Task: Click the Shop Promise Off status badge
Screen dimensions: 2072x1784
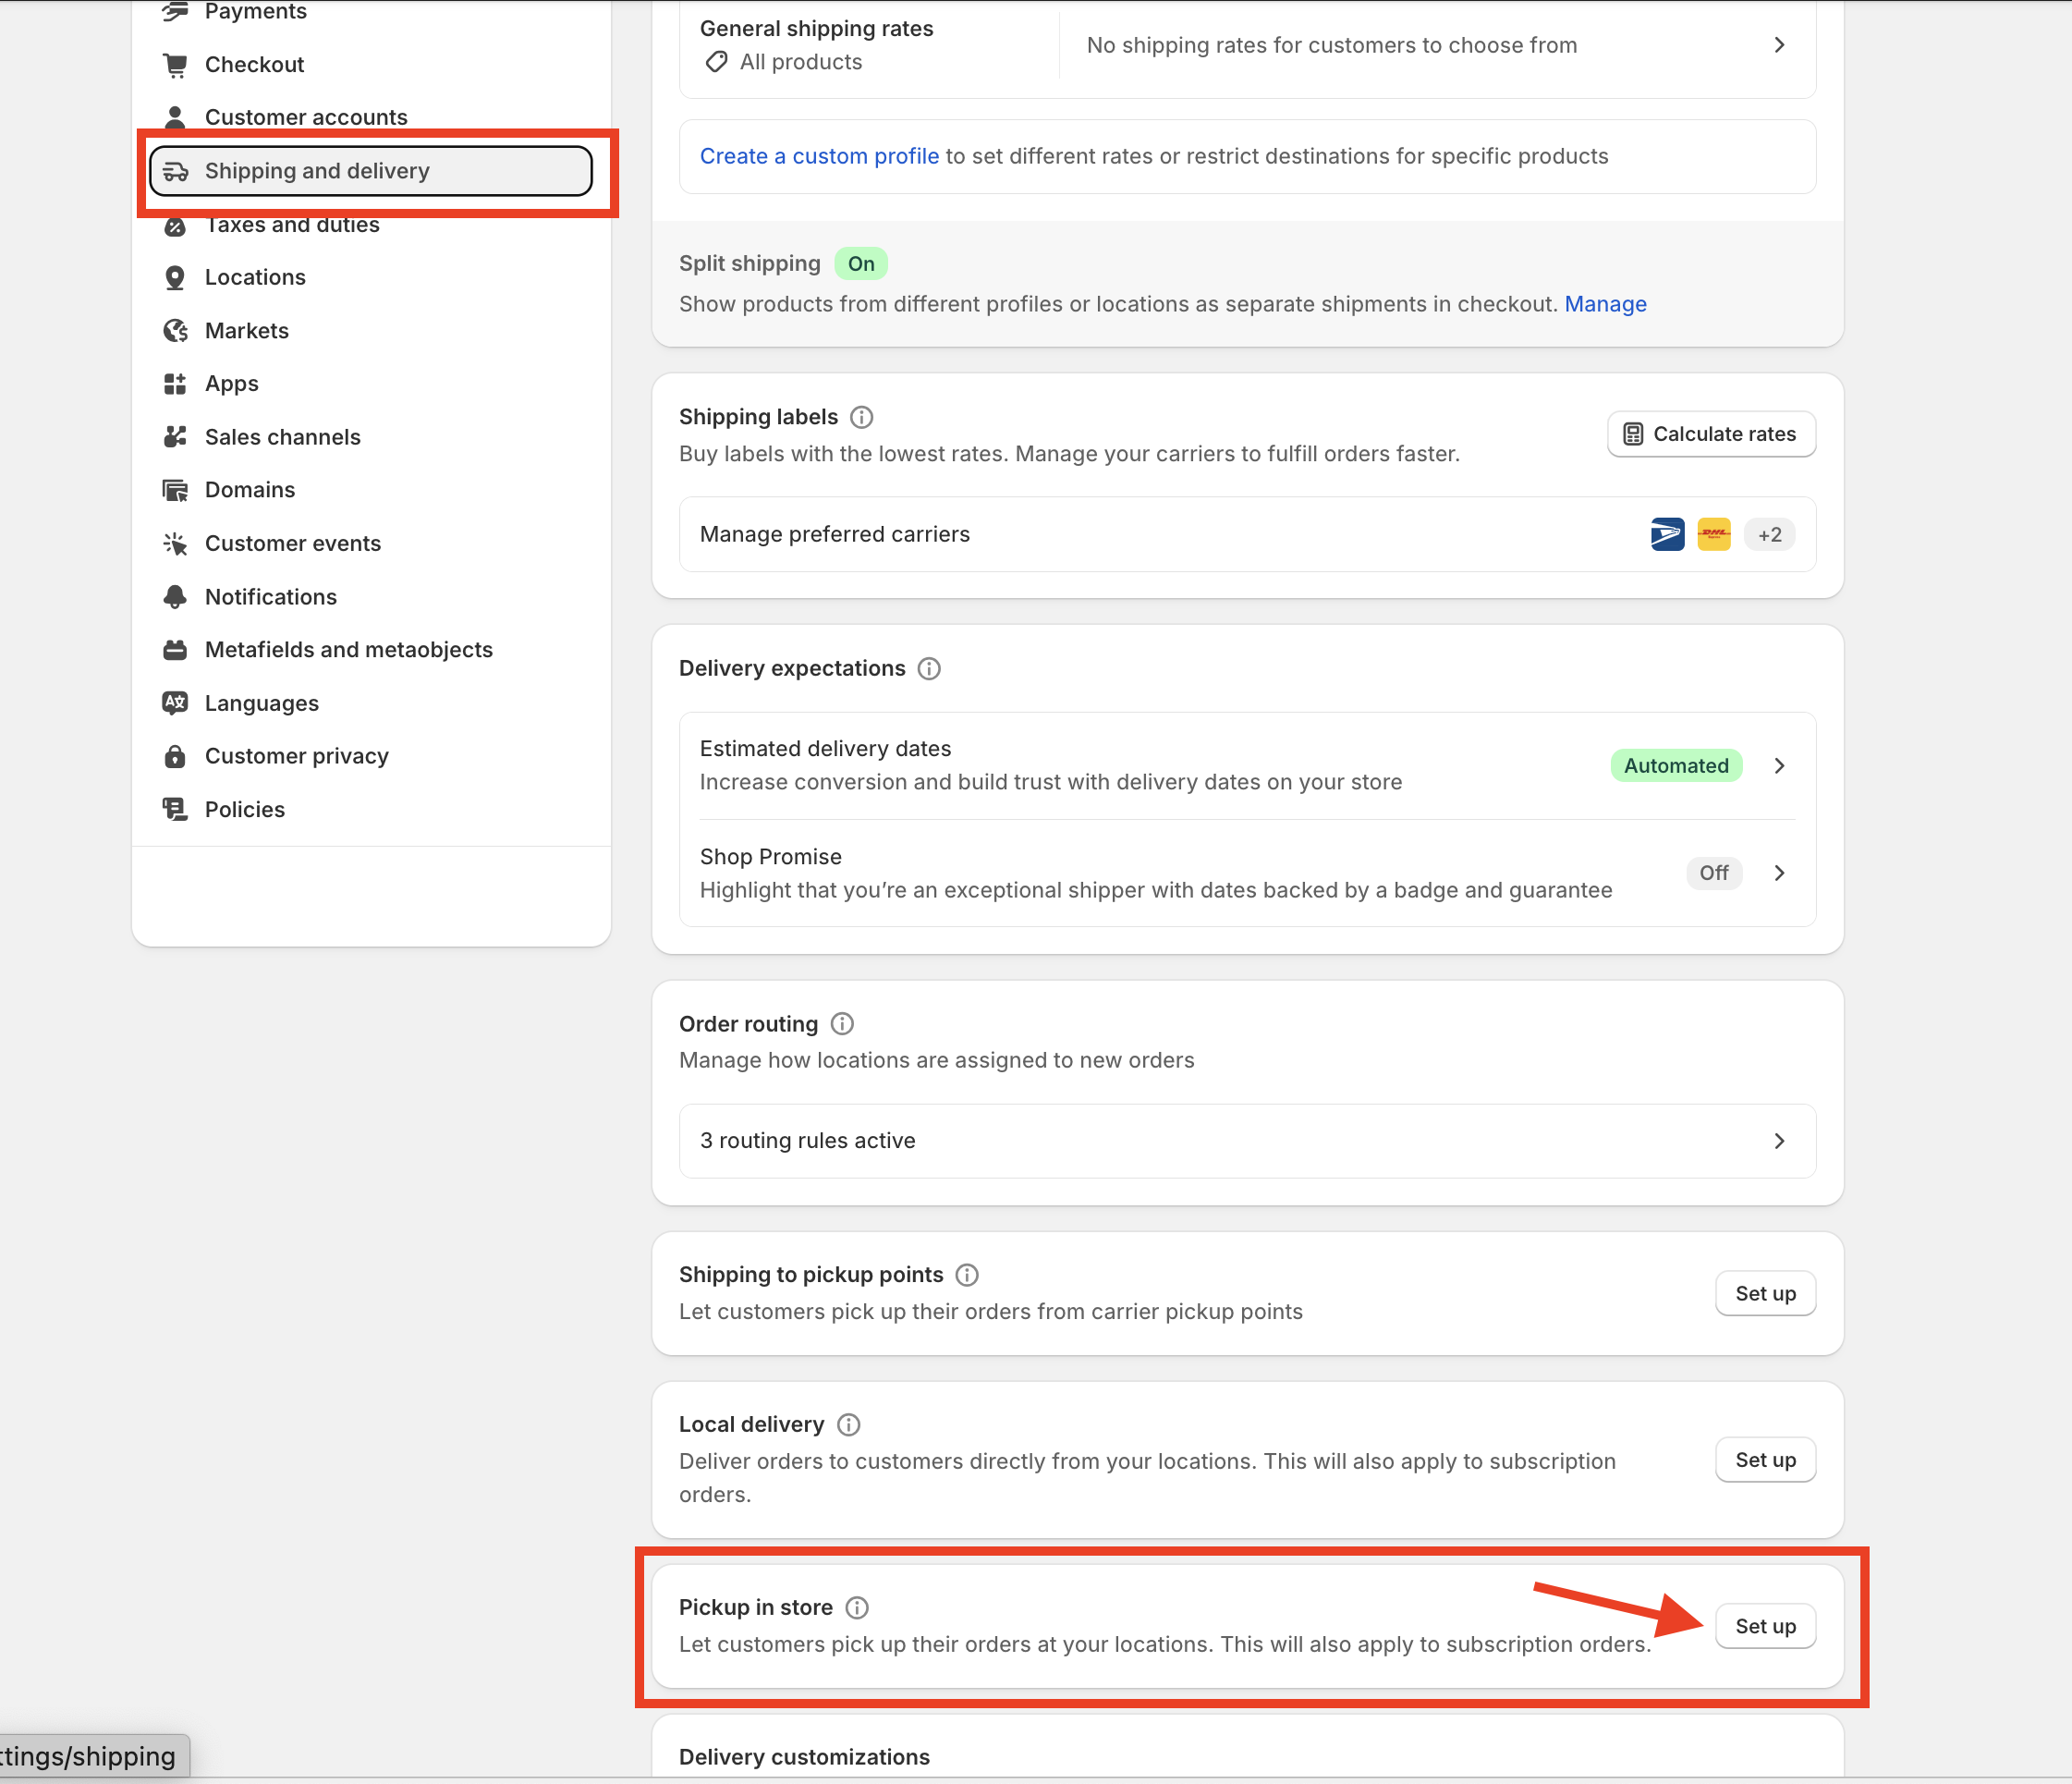Action: [x=1713, y=873]
